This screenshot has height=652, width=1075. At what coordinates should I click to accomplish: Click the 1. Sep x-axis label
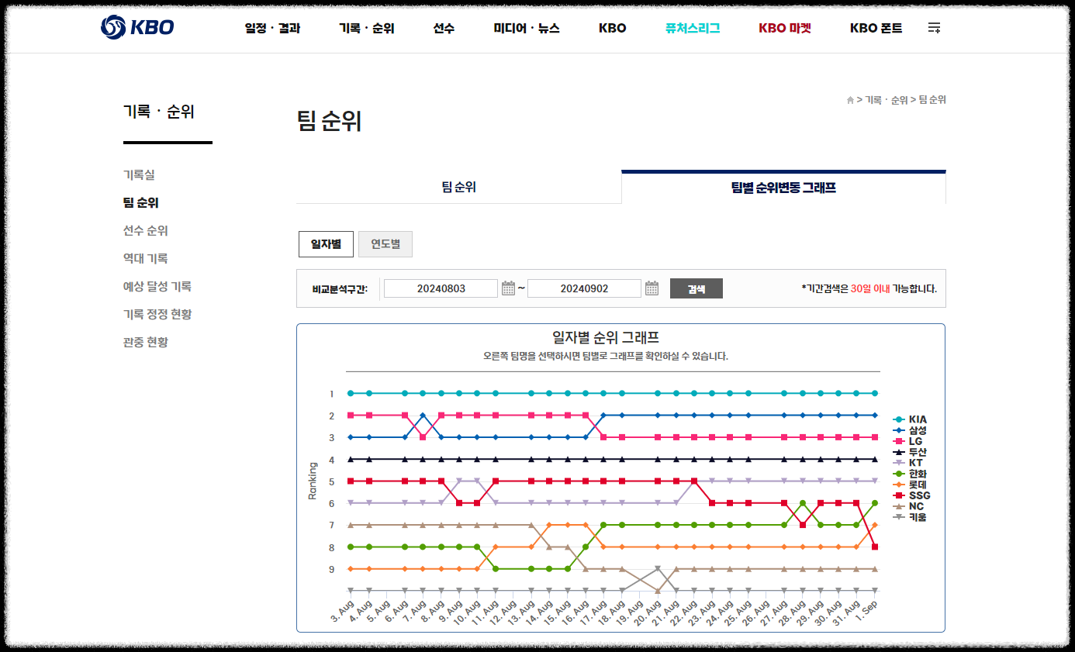pos(866,610)
